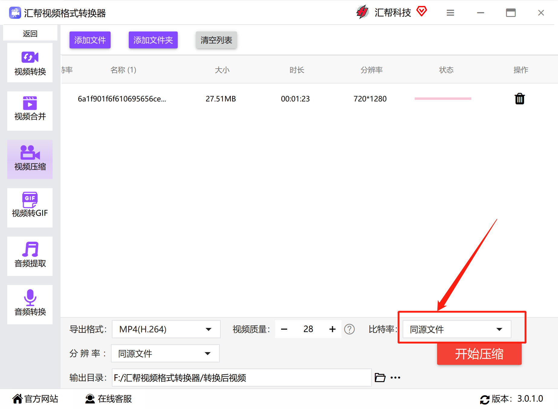Click the 汇帮科技 company logo
This screenshot has height=409, width=558.
coord(362,12)
